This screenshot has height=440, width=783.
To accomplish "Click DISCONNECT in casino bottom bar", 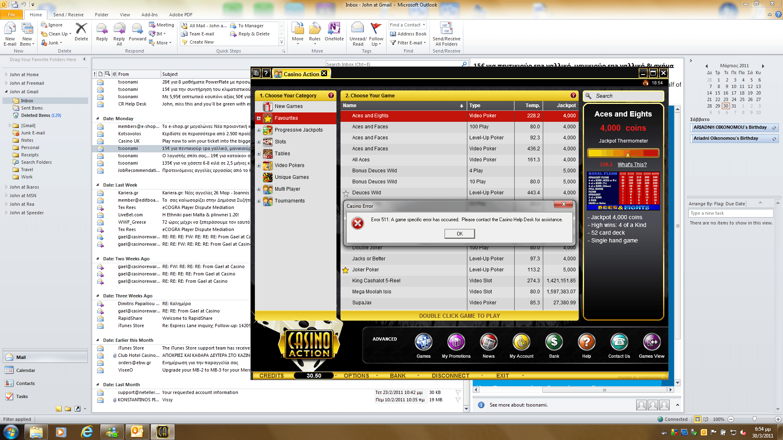I will pyautogui.click(x=450, y=376).
